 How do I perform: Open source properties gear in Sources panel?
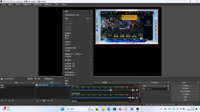coord(44,101)
